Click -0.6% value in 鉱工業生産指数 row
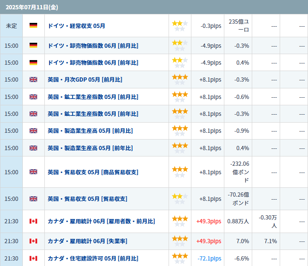The image size is (308, 266). tap(242, 97)
